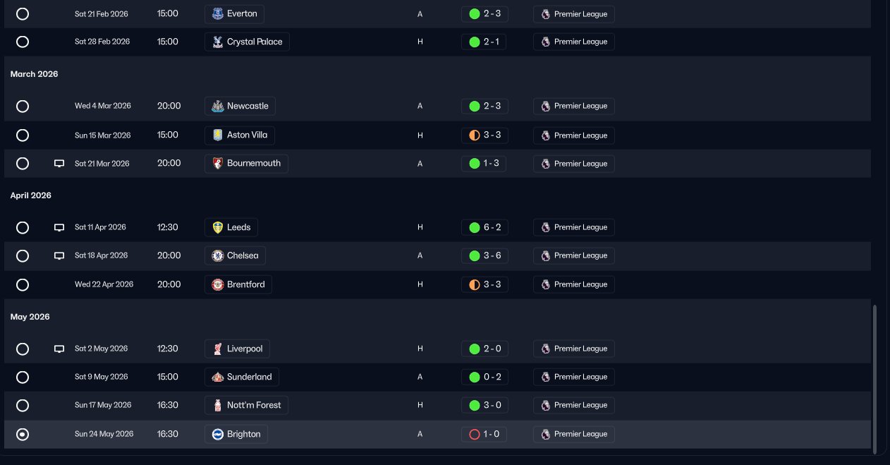Click the vertical scrollbar on the fixtures list
Viewport: 890px width, 465px height.
[x=875, y=379]
